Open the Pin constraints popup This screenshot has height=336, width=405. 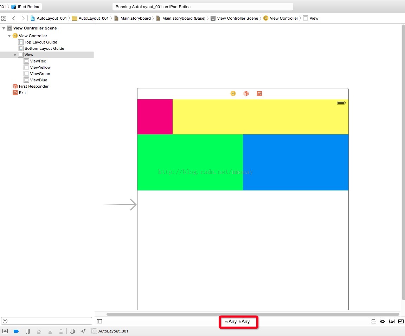click(x=382, y=321)
